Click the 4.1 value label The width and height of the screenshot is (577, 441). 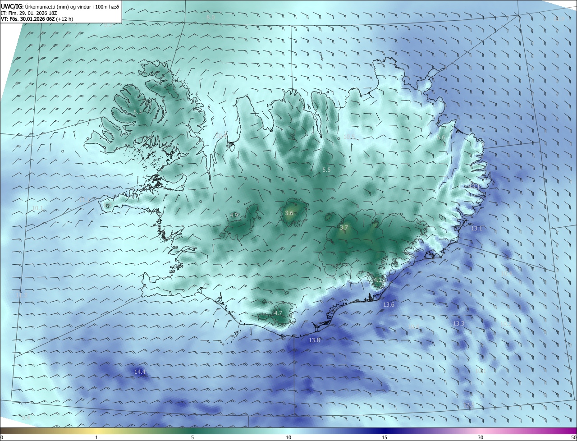point(378,280)
